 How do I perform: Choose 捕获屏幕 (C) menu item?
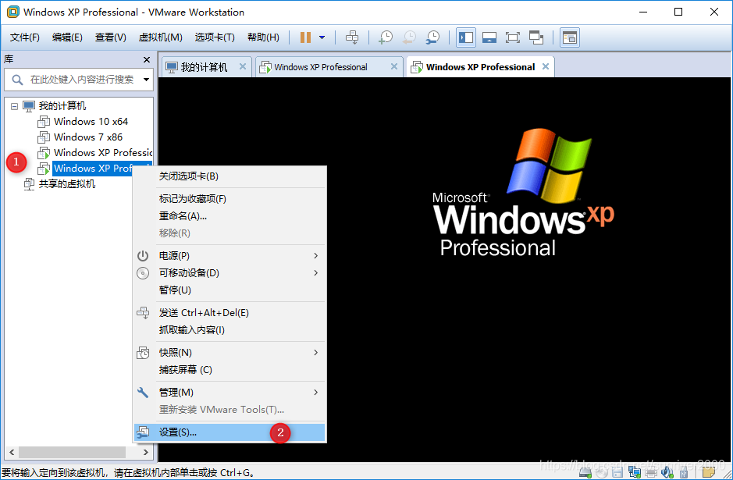coord(230,370)
